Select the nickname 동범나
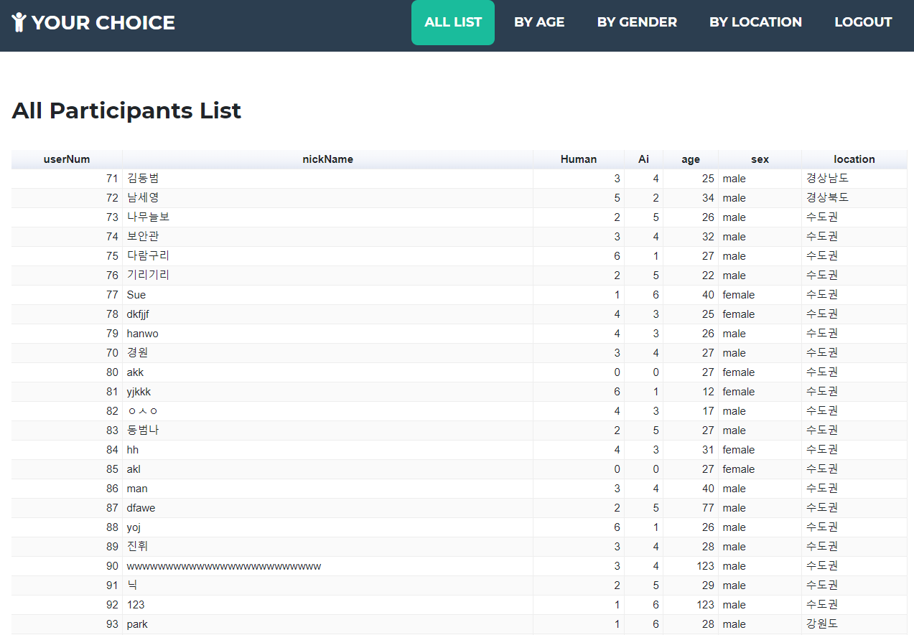The image size is (914, 635). click(x=143, y=431)
